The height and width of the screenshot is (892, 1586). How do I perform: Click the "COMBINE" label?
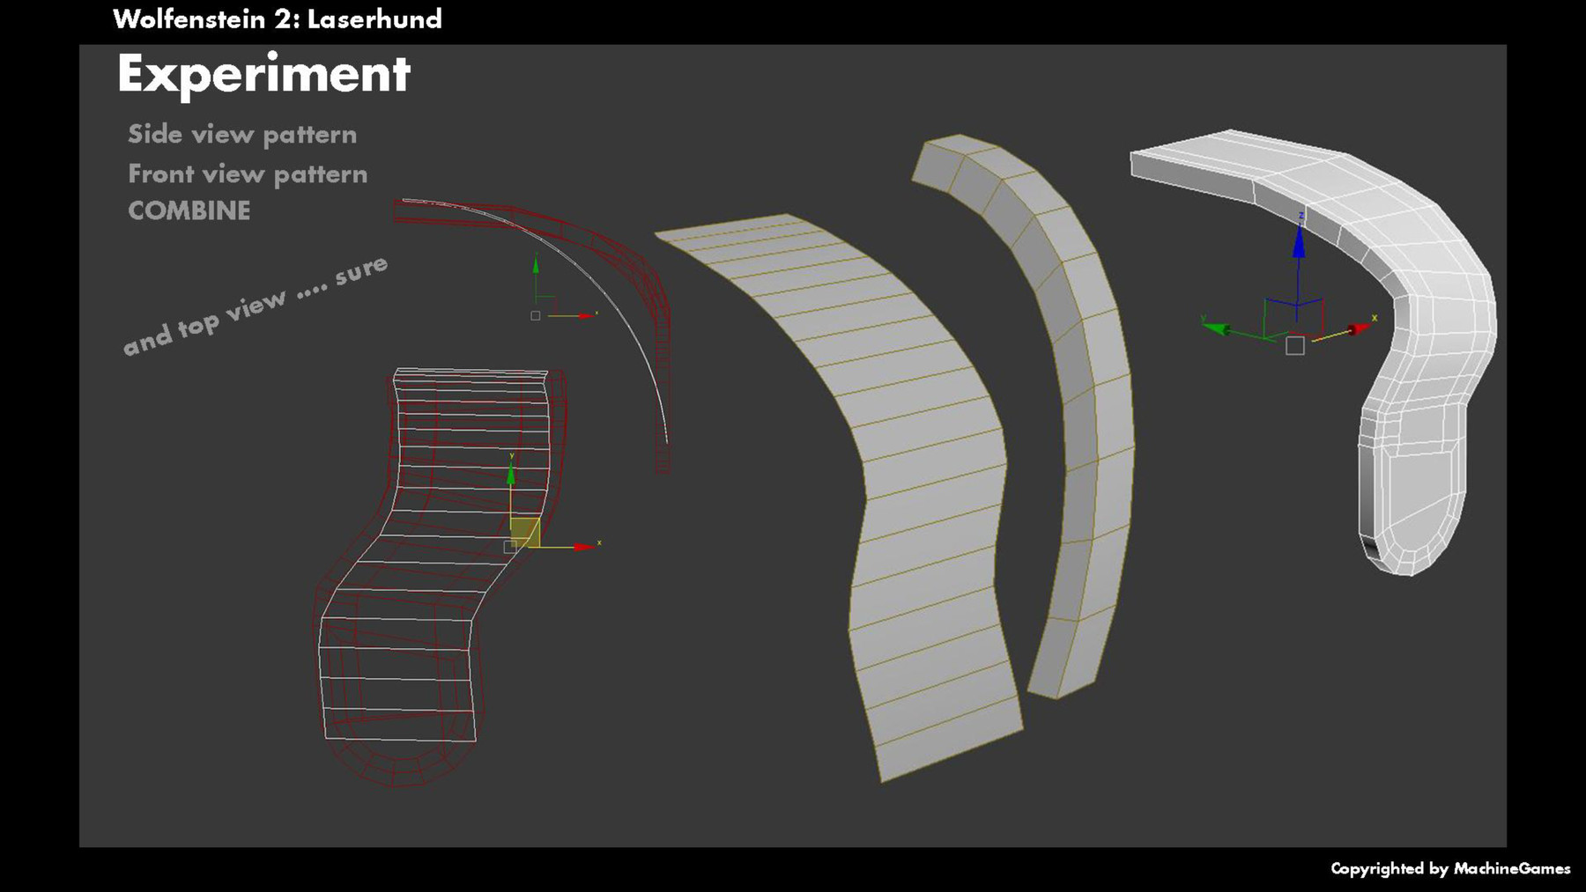pyautogui.click(x=189, y=210)
